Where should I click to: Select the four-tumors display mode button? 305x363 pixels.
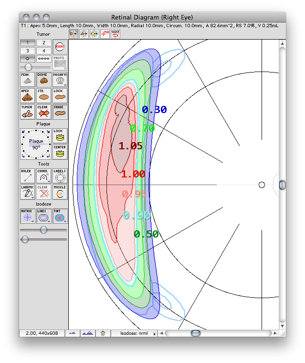coord(44,59)
